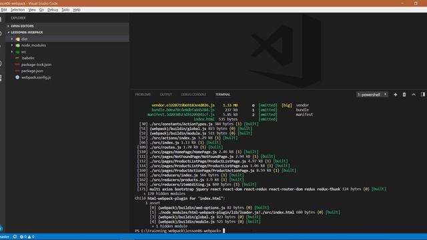Click the vendor.e3228719 js asset name

[x=183, y=105]
